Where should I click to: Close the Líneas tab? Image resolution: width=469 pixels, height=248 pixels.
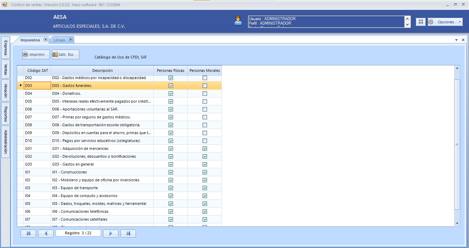71,40
